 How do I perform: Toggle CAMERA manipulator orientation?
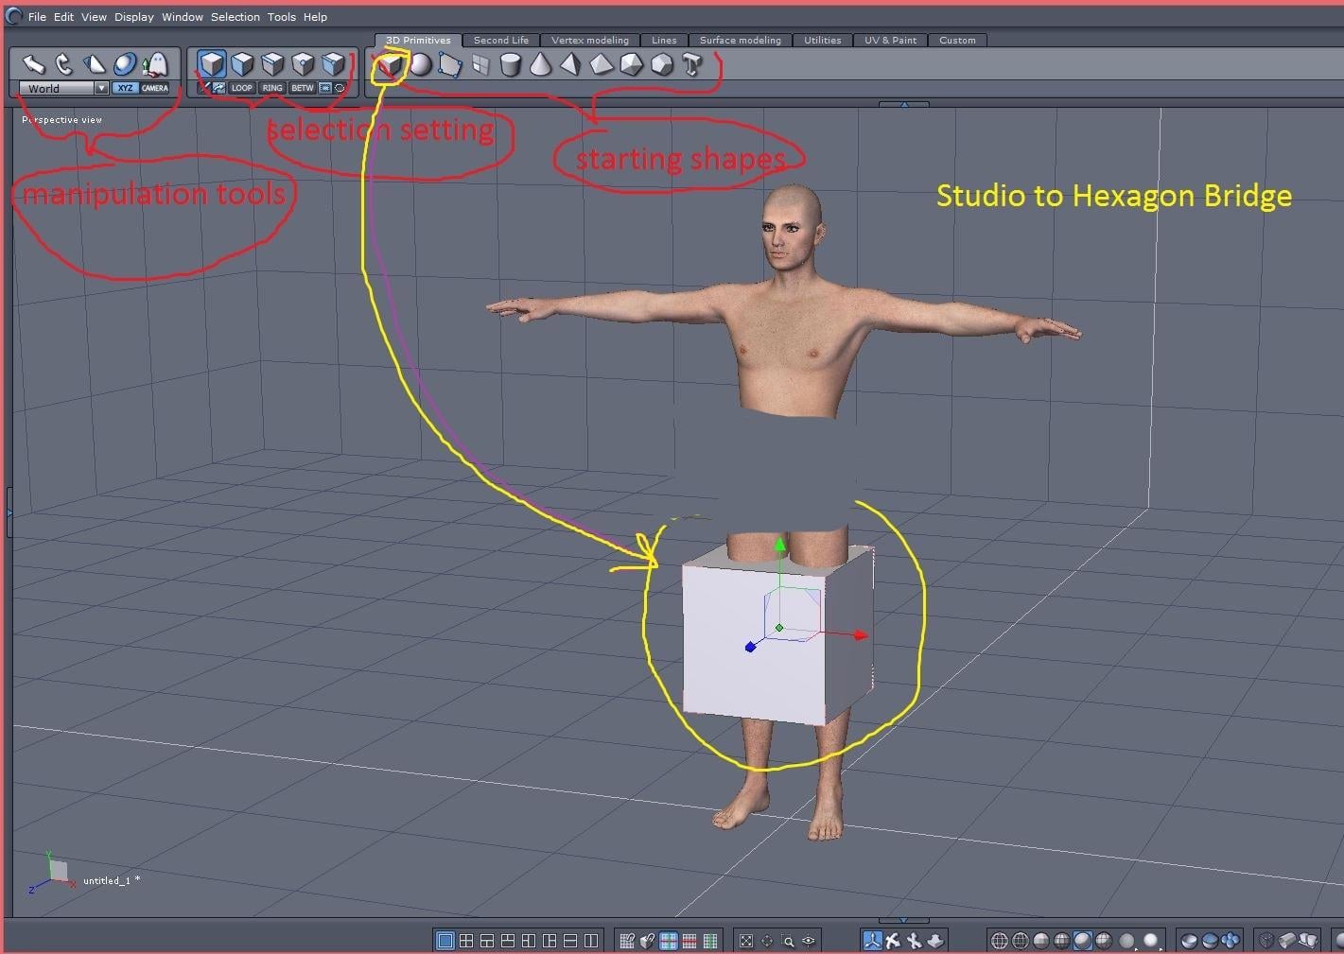pyautogui.click(x=155, y=88)
